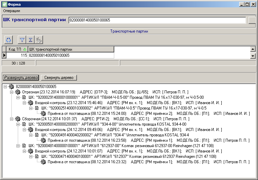Click the Свернуть дерево button
258x180 pixels.
click(59, 78)
